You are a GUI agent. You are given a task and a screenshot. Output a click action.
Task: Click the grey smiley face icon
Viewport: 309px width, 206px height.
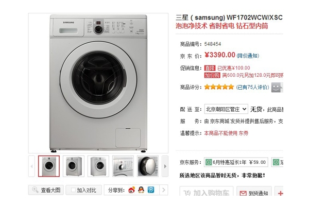pos(277,88)
